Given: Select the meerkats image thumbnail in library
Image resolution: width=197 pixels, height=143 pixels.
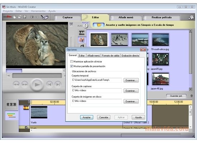Looking at the screenshot, I should tap(99, 40).
